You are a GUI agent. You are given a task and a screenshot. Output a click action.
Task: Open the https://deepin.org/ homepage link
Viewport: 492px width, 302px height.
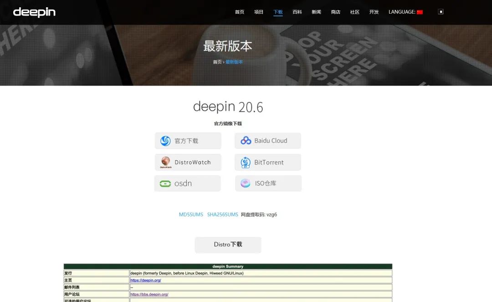(145, 280)
